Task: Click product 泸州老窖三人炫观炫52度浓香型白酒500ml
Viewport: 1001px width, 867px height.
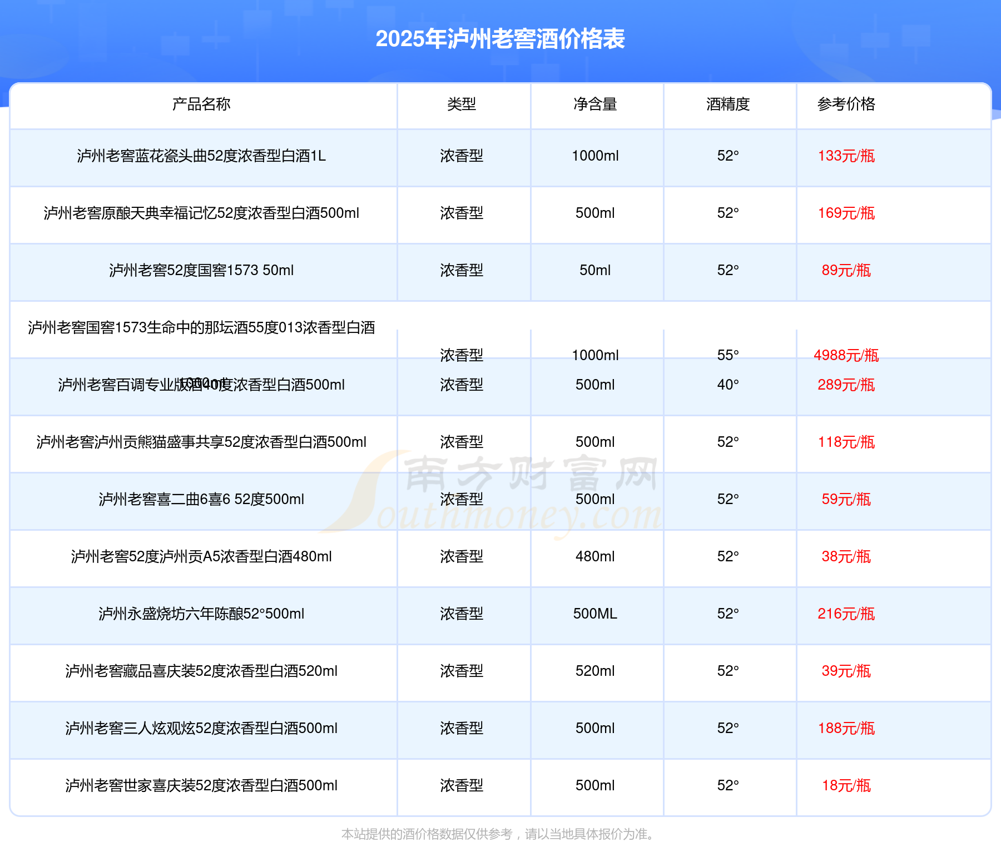Action: 201,728
